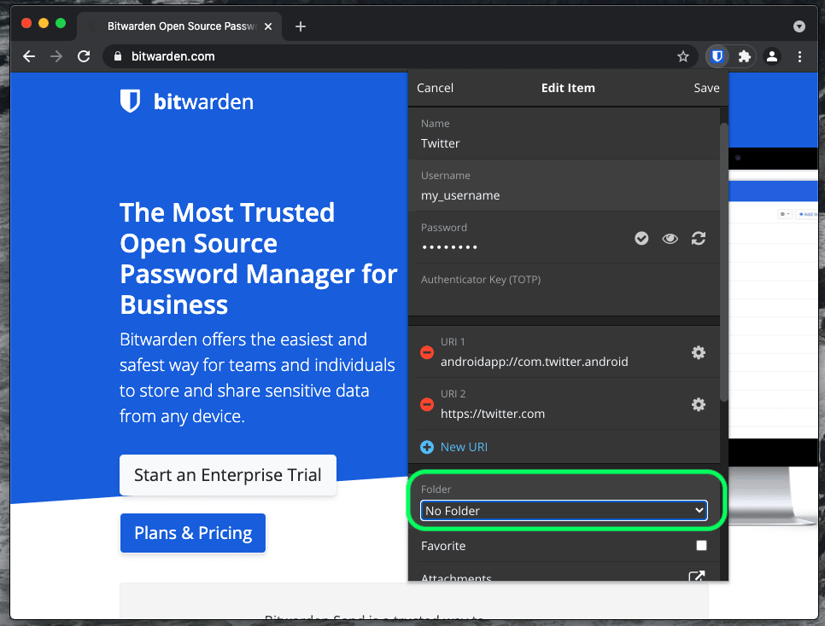
Task: Click the address bar showing bitwarden.com
Action: tap(400, 56)
